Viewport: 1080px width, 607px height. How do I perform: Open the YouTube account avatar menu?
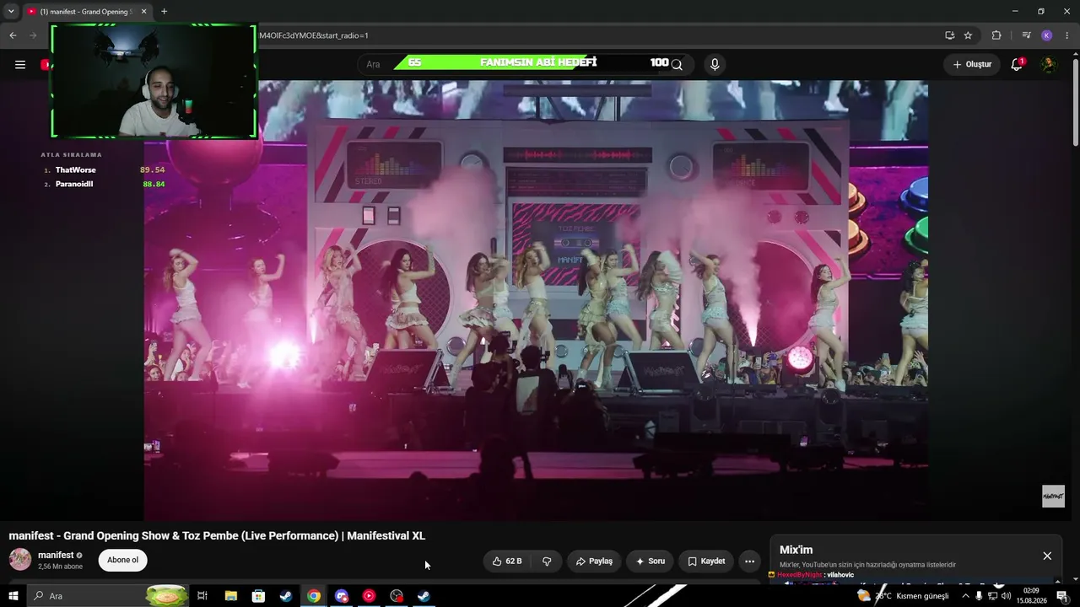click(x=1048, y=65)
